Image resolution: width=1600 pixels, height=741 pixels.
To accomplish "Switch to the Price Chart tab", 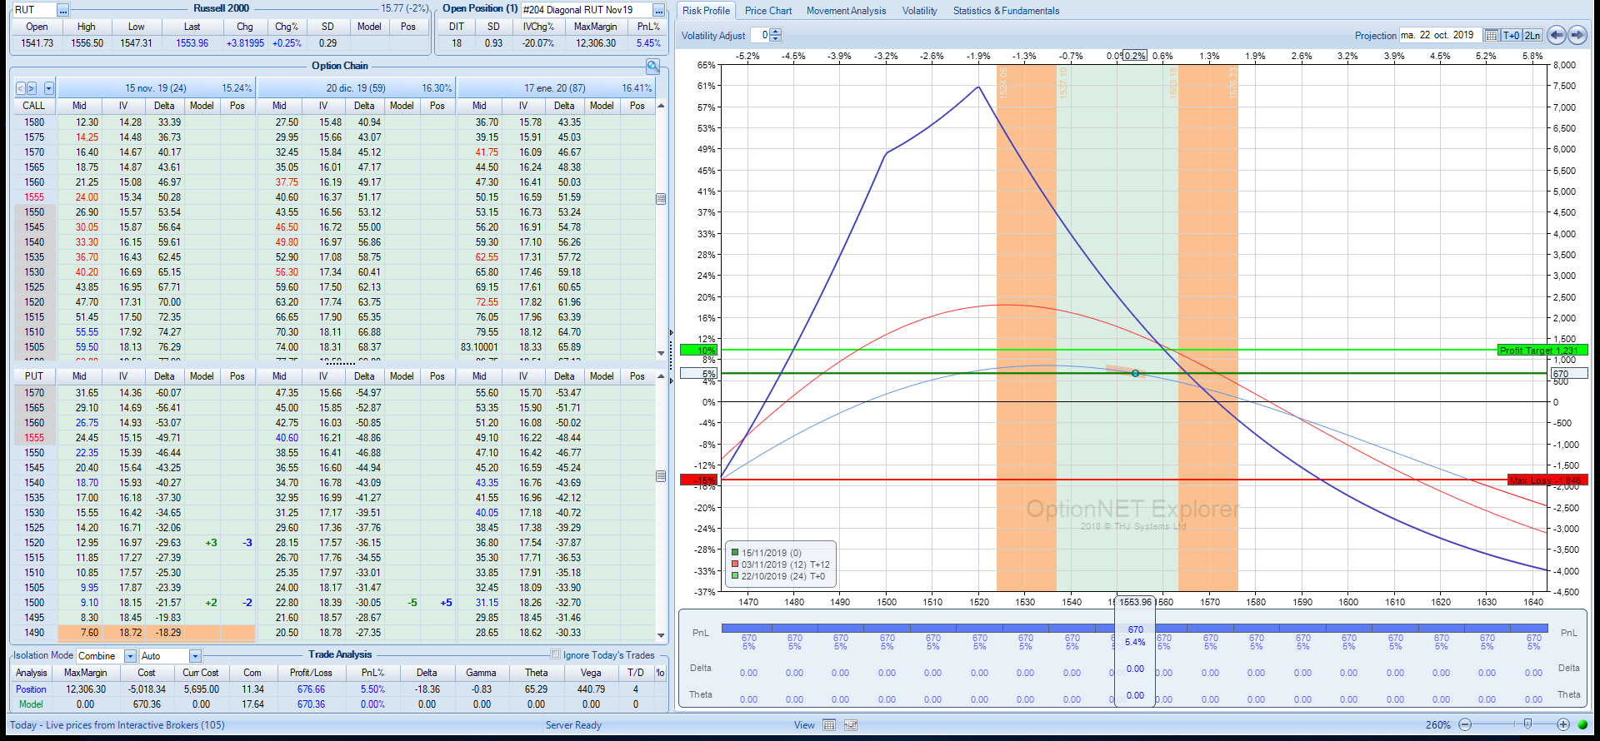I will pos(767,11).
